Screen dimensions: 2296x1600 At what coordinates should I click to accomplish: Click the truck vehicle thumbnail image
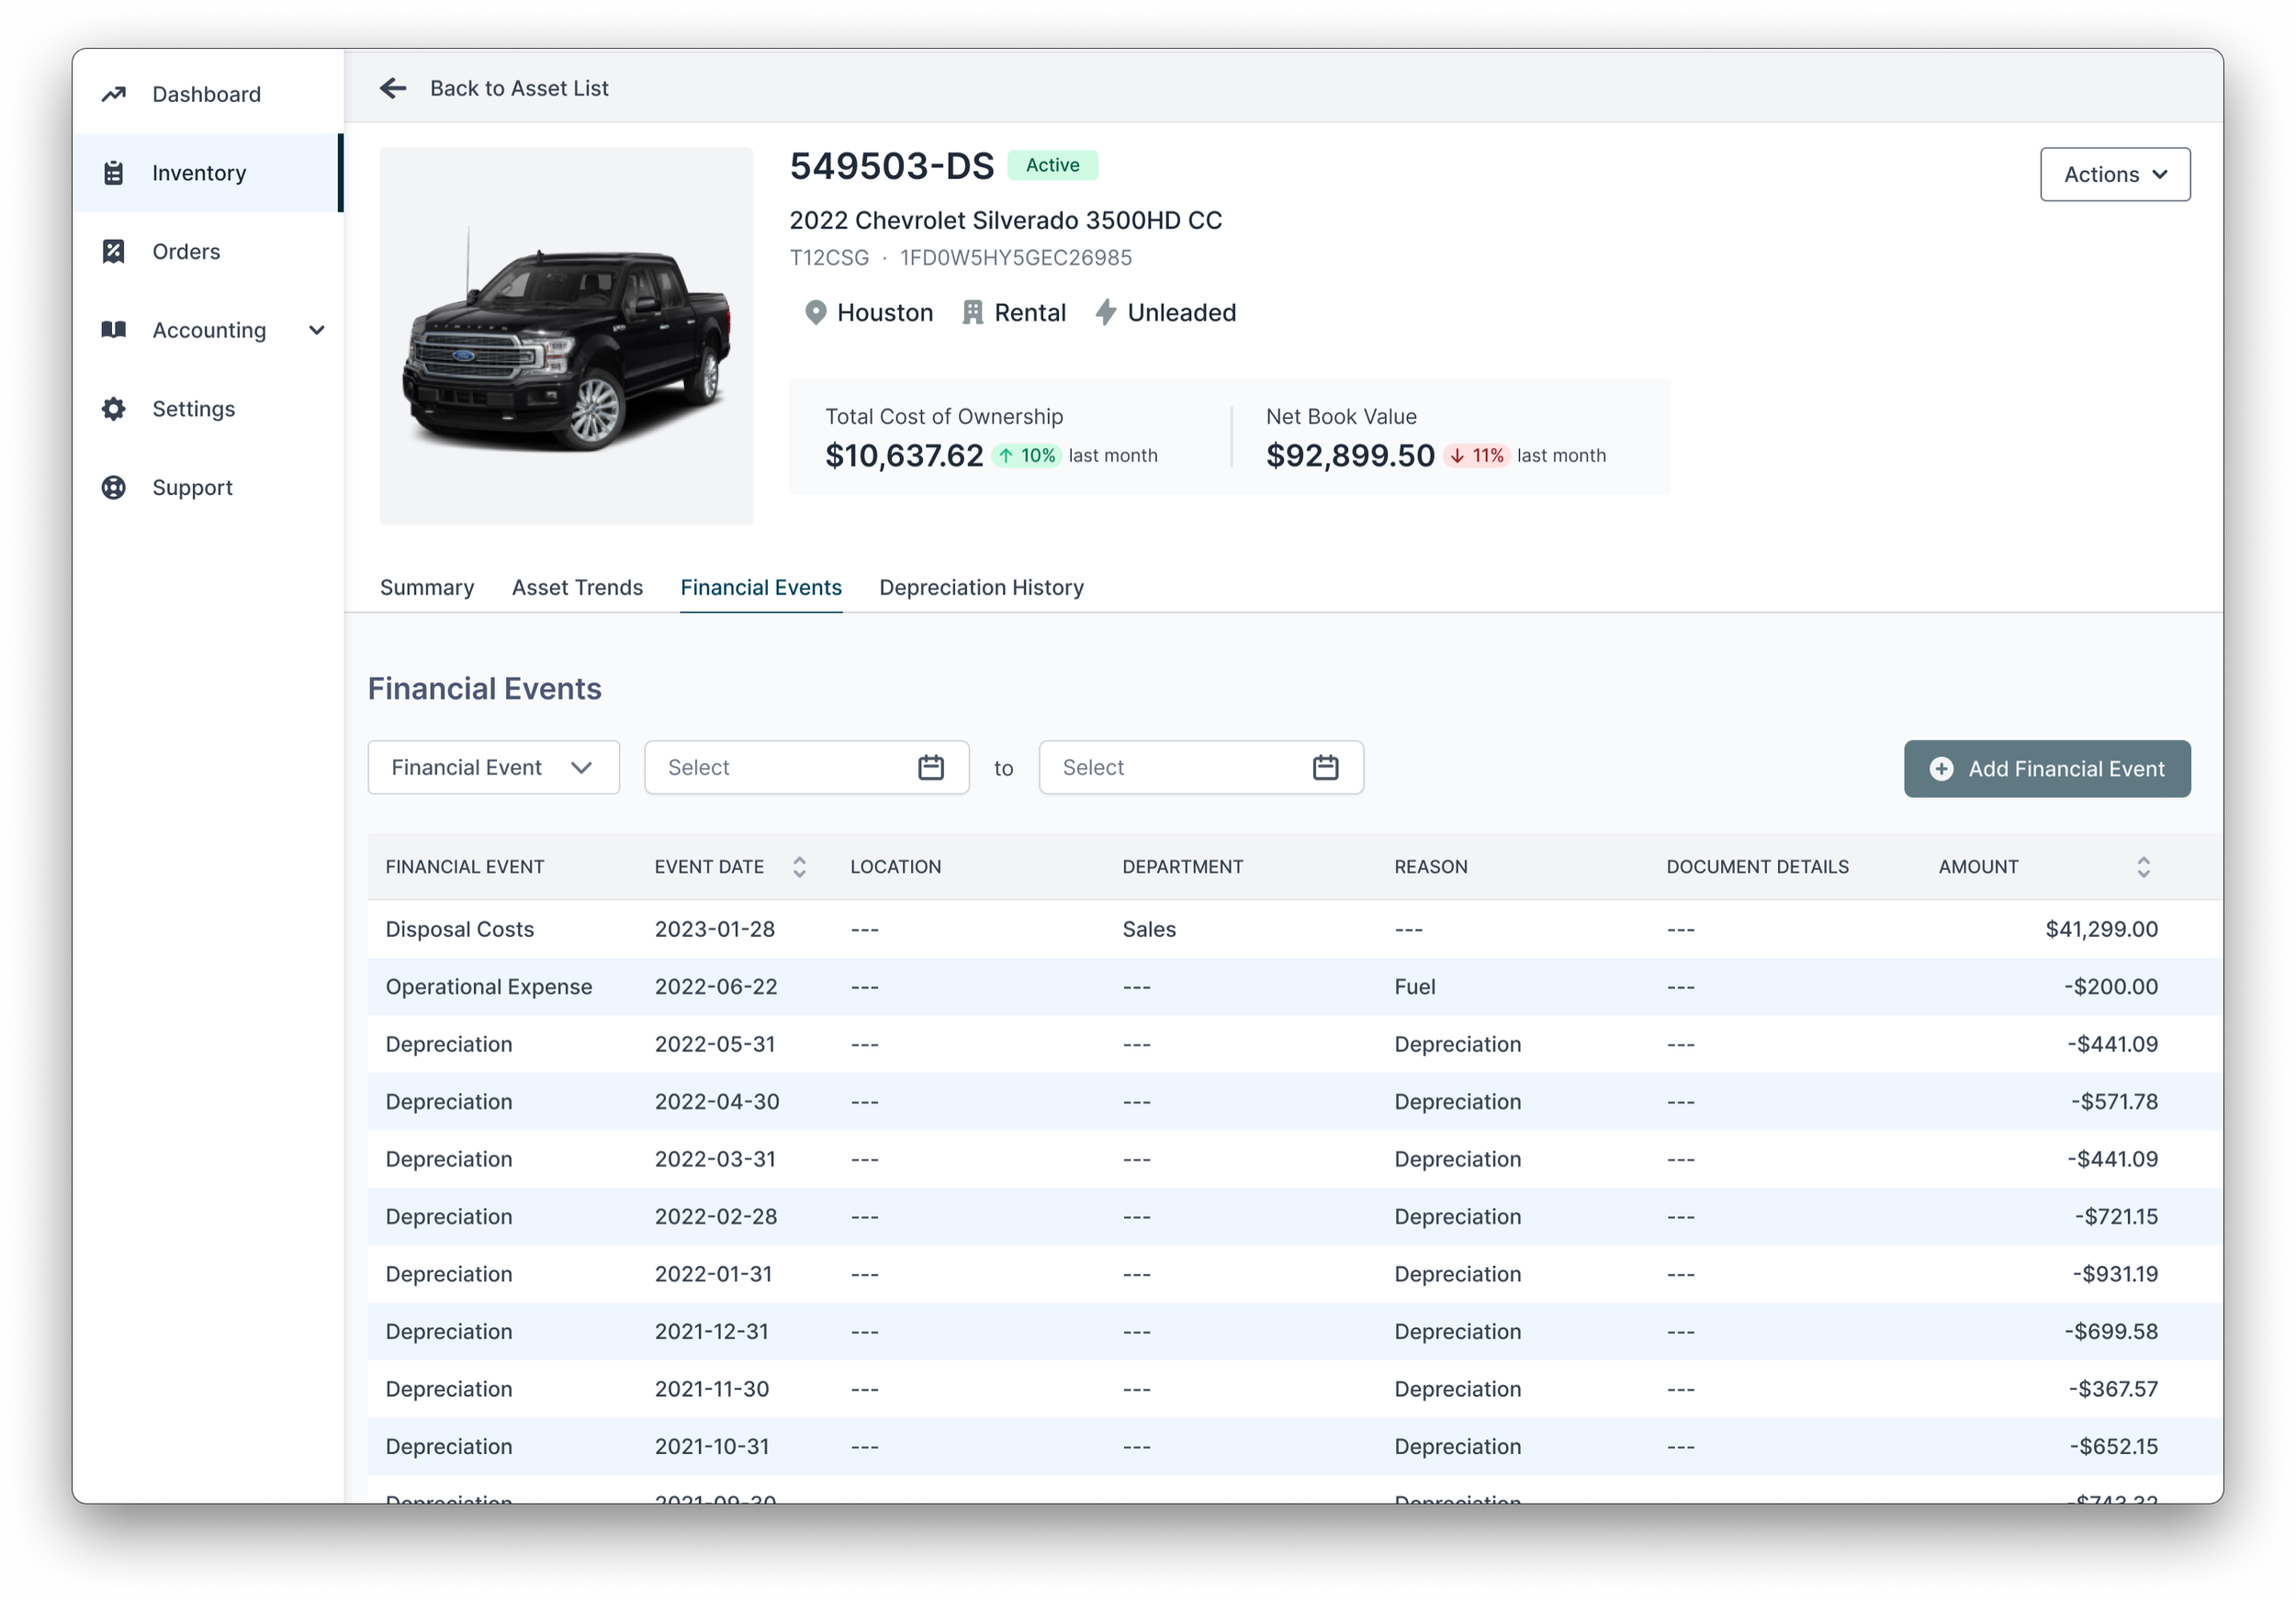pyautogui.click(x=566, y=336)
